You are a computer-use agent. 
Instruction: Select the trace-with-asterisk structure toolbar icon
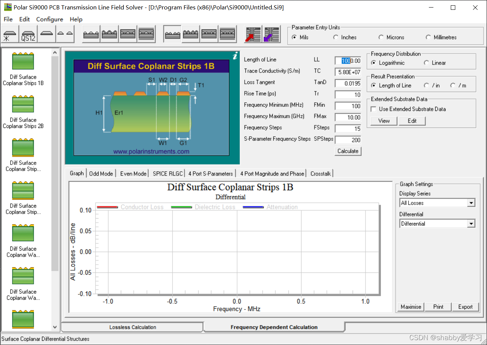[11, 34]
